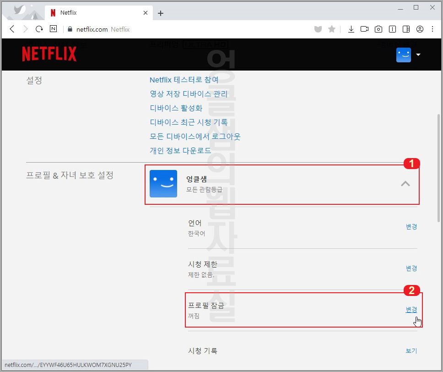Open the browser three-dot menu
Screen dimensions: 443x372
432,29
